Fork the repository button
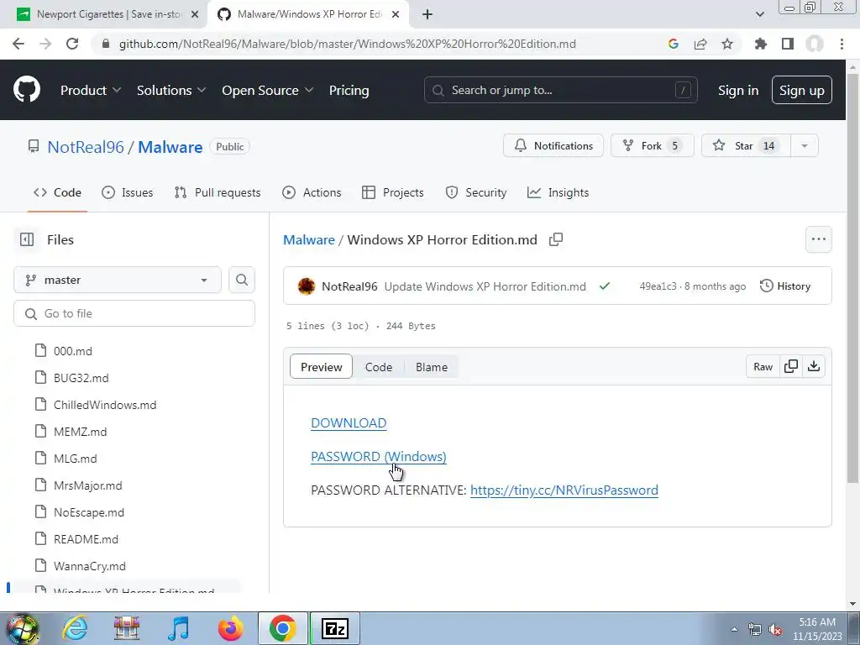Viewport: 860px width, 645px height. (652, 145)
